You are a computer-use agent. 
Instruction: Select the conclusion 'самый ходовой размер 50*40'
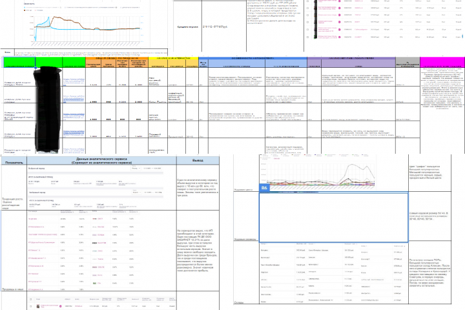429,216
